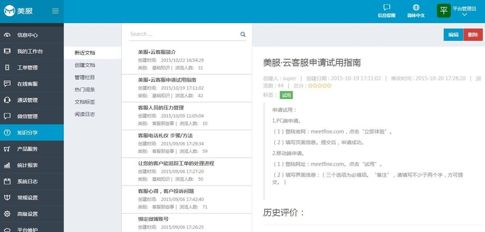Click the document title 美服·云客服申请试用指南 heading
This screenshot has width=485, height=232.
[x=312, y=63]
